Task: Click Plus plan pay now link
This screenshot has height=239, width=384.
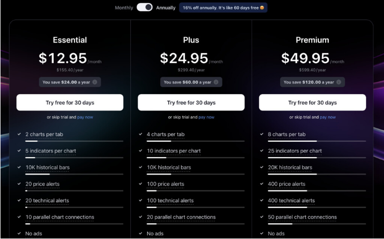Action: click(207, 117)
